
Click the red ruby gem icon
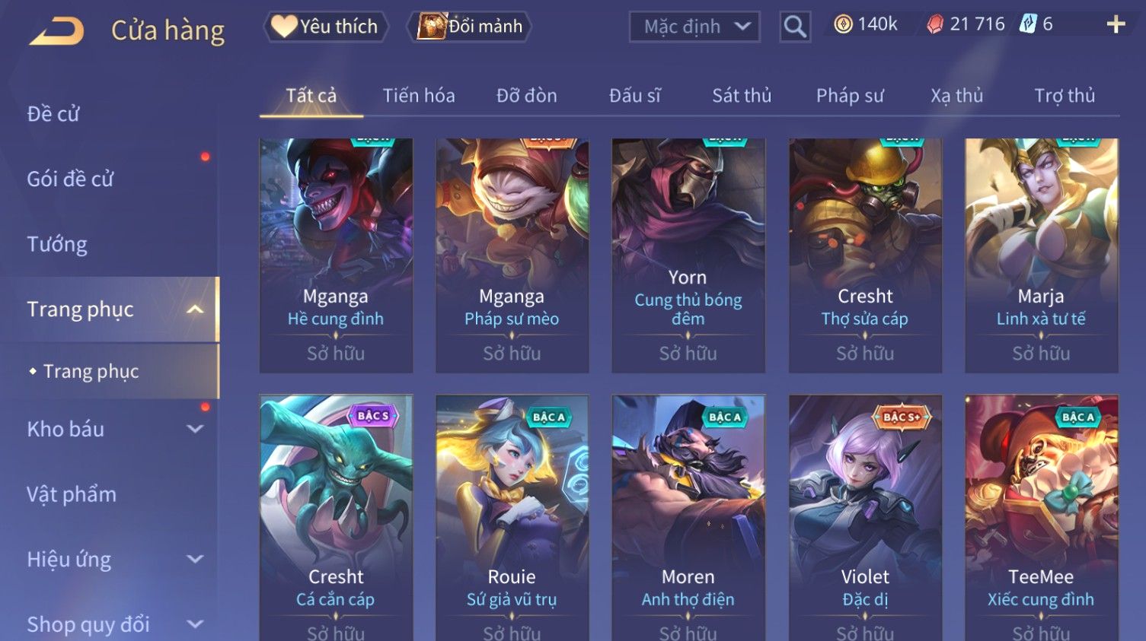point(935,24)
